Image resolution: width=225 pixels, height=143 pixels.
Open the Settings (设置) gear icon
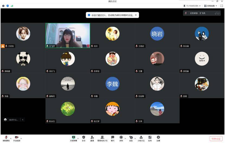point(158,138)
